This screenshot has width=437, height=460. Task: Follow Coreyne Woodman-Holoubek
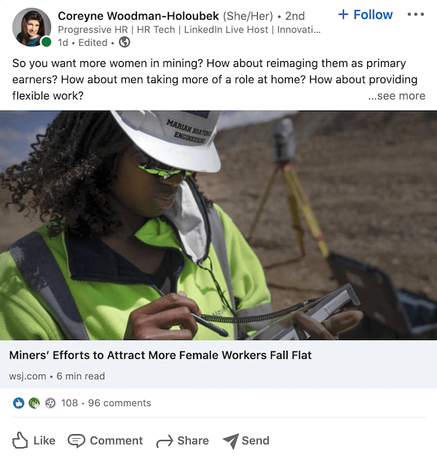click(x=366, y=15)
